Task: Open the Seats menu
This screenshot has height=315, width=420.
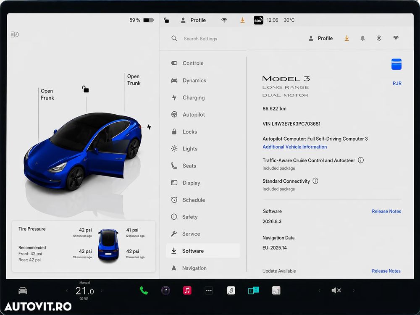Action: (x=203, y=166)
